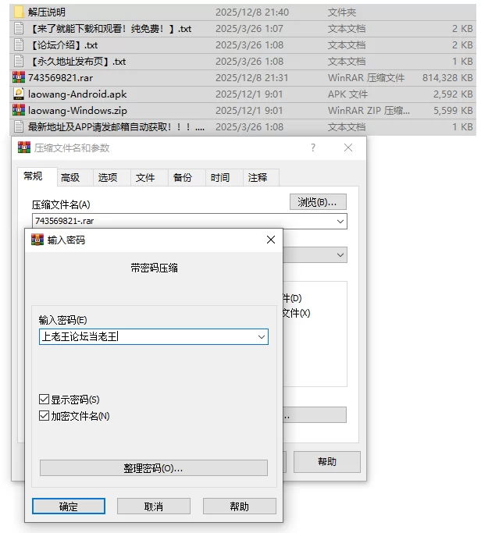Click the WinRAR 压缩文件 type cell
The height and width of the screenshot is (533, 481).
(366, 78)
